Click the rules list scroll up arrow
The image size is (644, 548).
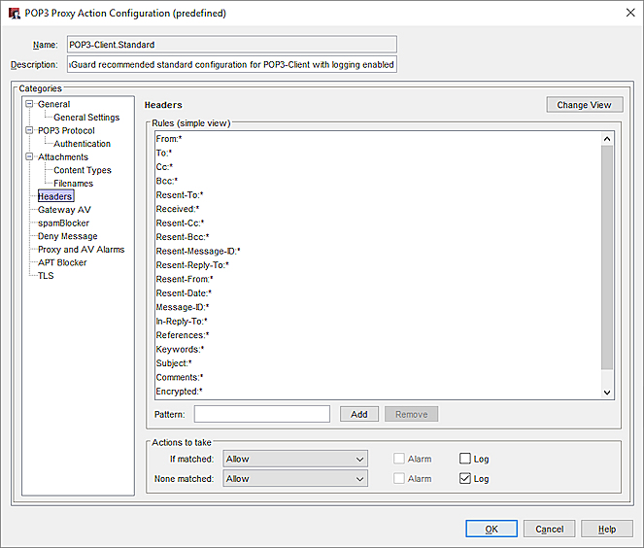coord(607,139)
